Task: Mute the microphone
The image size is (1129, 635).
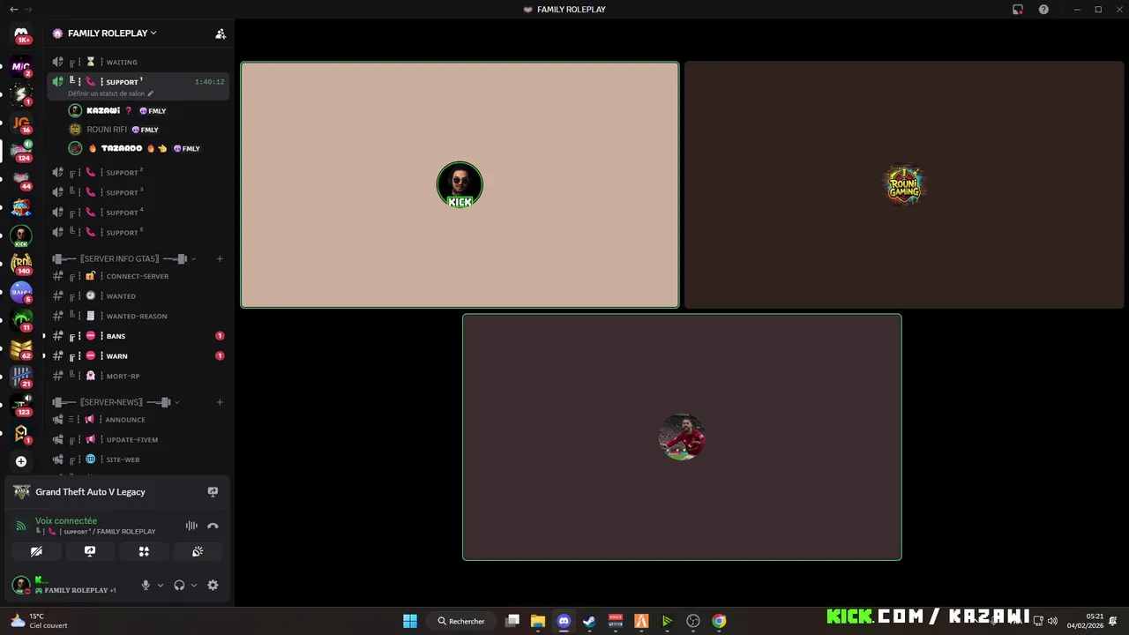Action: point(146,585)
